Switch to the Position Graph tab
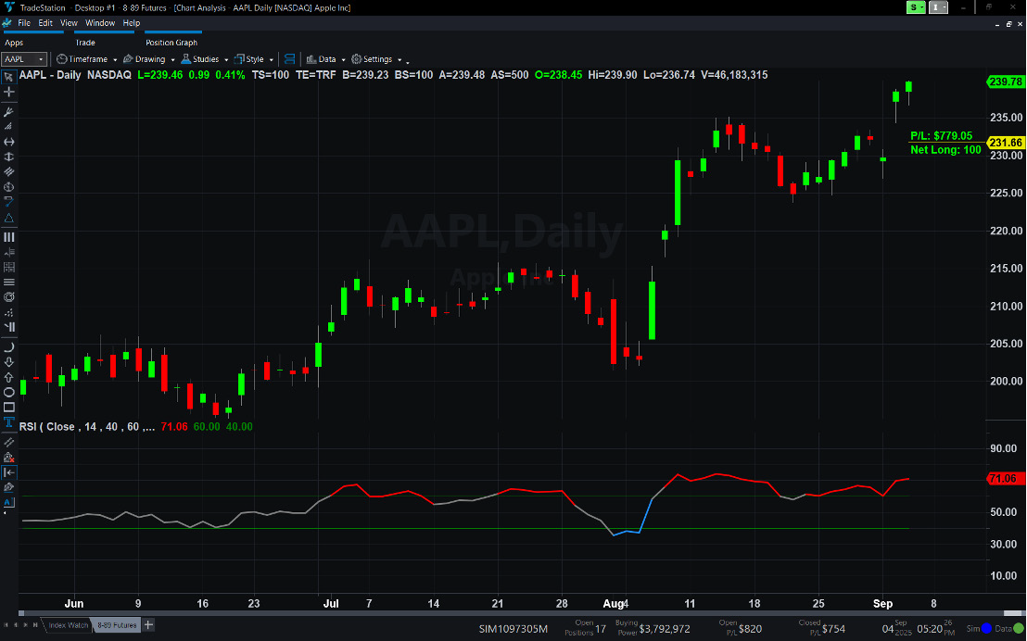Screen dimensions: 1027x641 click(172, 42)
